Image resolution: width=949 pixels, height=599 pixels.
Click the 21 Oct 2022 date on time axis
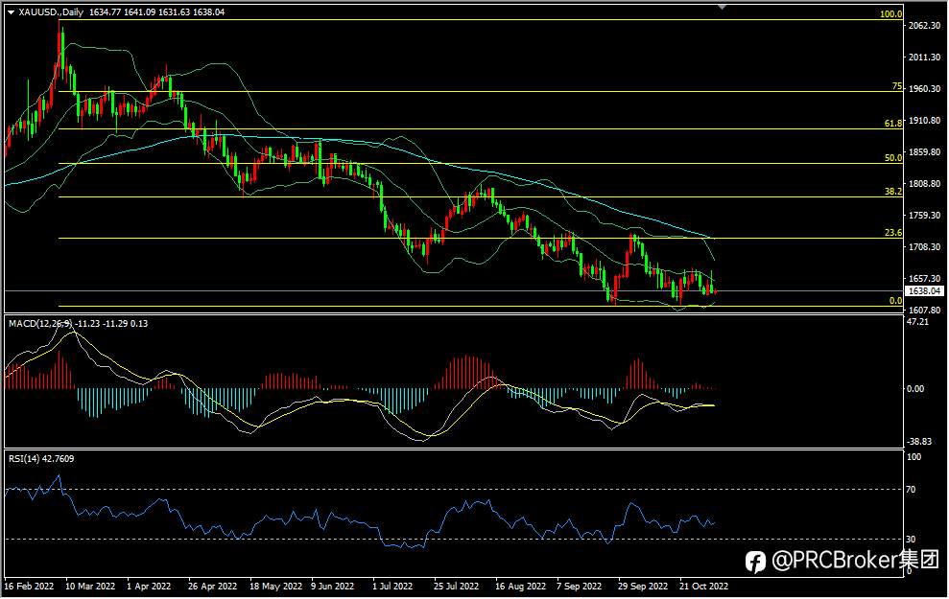click(703, 587)
